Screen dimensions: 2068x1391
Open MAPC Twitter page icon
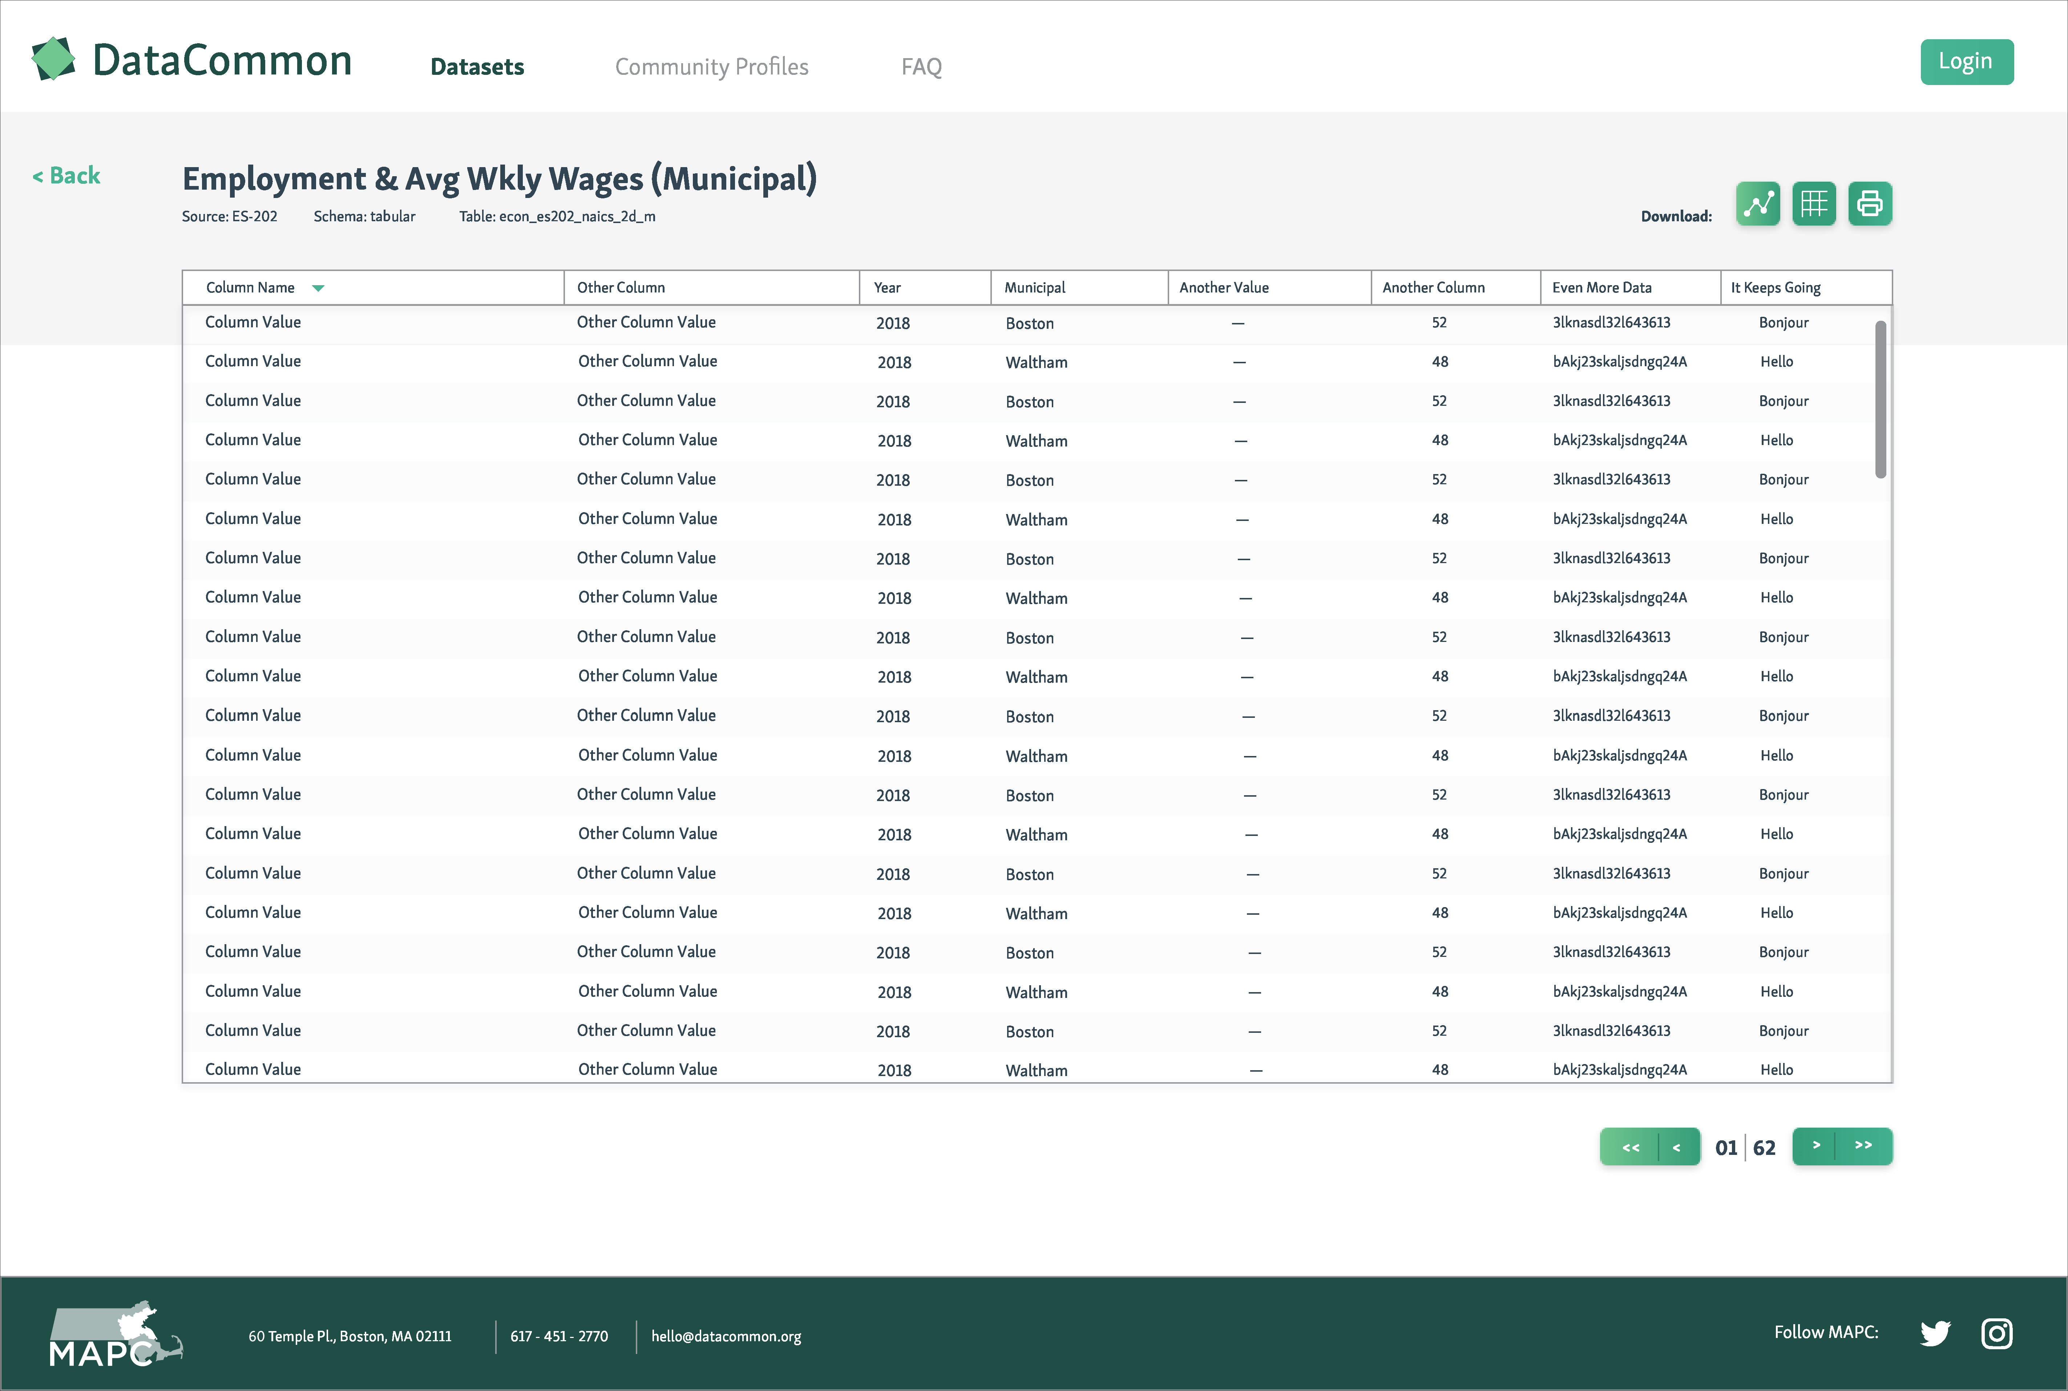pyautogui.click(x=1935, y=1333)
